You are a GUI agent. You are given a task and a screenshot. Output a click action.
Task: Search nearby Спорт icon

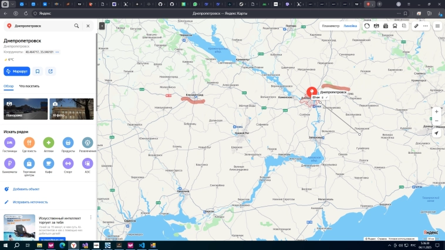tap(68, 164)
